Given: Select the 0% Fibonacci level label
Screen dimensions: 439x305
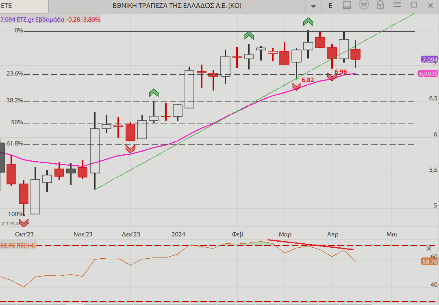Looking at the screenshot, I should (19, 30).
